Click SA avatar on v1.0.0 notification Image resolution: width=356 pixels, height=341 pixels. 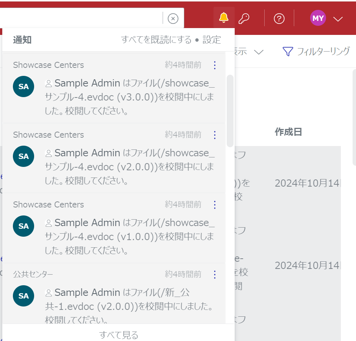(24, 226)
